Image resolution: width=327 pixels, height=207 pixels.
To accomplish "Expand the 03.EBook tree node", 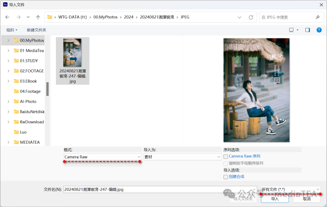I will [x=8, y=81].
